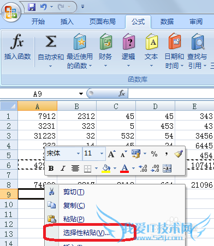Image resolution: width=214 pixels, height=246 pixels.
Task: Increase decimal places
Action: 143,169
